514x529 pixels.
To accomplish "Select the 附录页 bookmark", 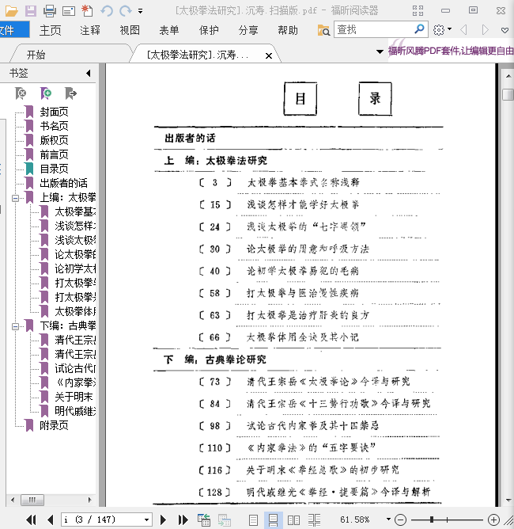I will 54,425.
